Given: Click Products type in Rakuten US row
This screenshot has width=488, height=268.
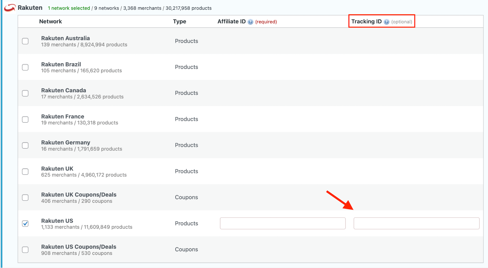Looking at the screenshot, I should pos(186,223).
